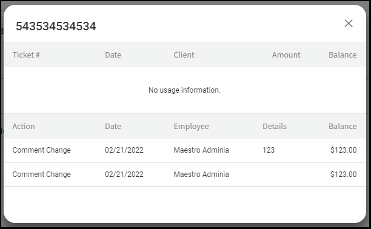Click the Balance header in history table
371x229 pixels.
click(x=343, y=127)
